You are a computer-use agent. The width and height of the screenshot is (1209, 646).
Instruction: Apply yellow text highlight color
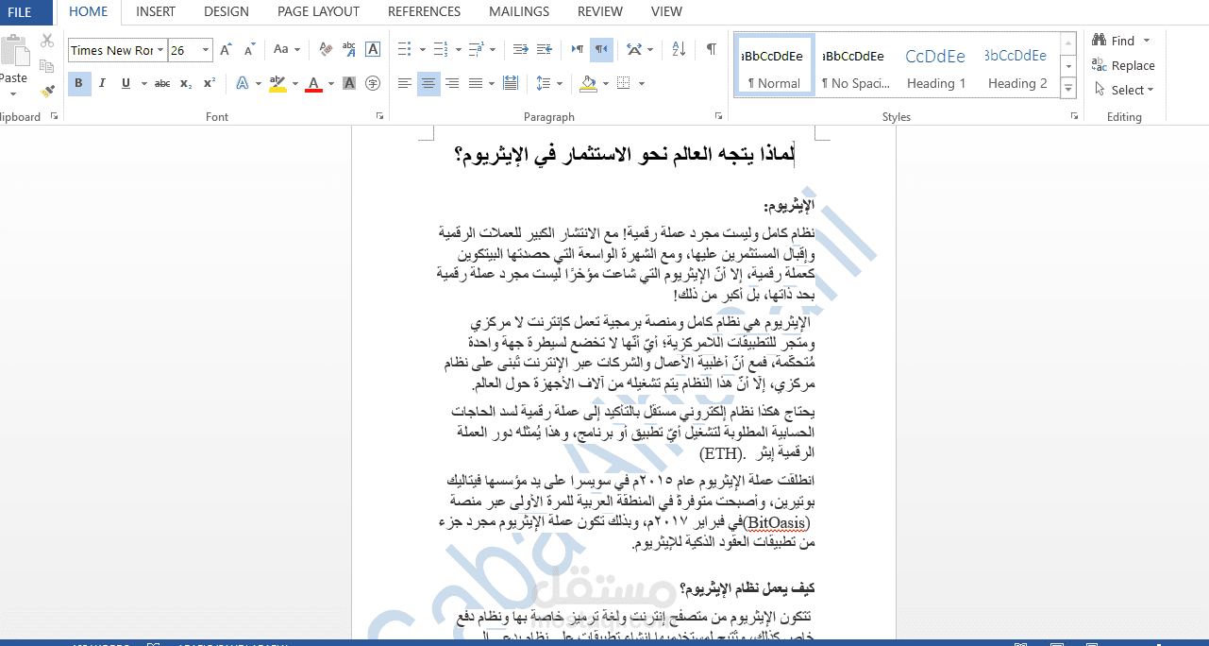[x=277, y=83]
